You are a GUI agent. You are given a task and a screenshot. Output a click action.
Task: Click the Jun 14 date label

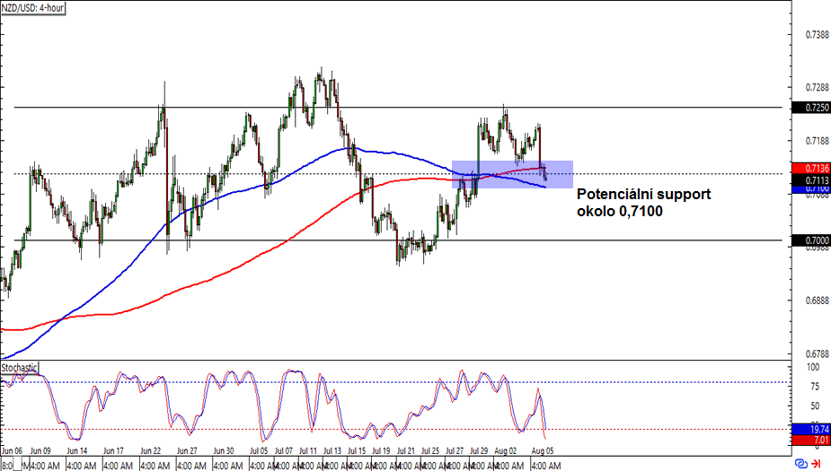click(77, 451)
